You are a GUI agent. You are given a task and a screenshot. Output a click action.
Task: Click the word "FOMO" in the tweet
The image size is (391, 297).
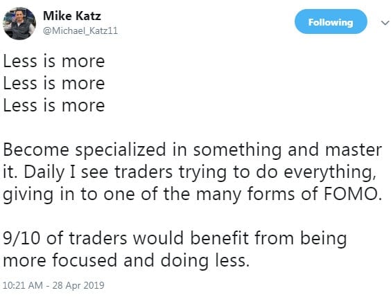353,194
